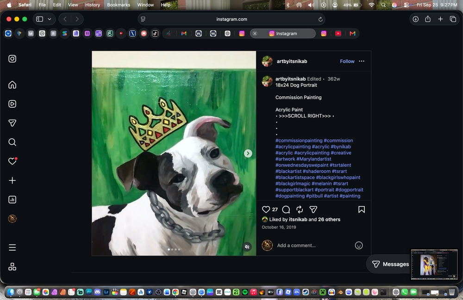Share the post via paper-plane icon

tap(313, 209)
